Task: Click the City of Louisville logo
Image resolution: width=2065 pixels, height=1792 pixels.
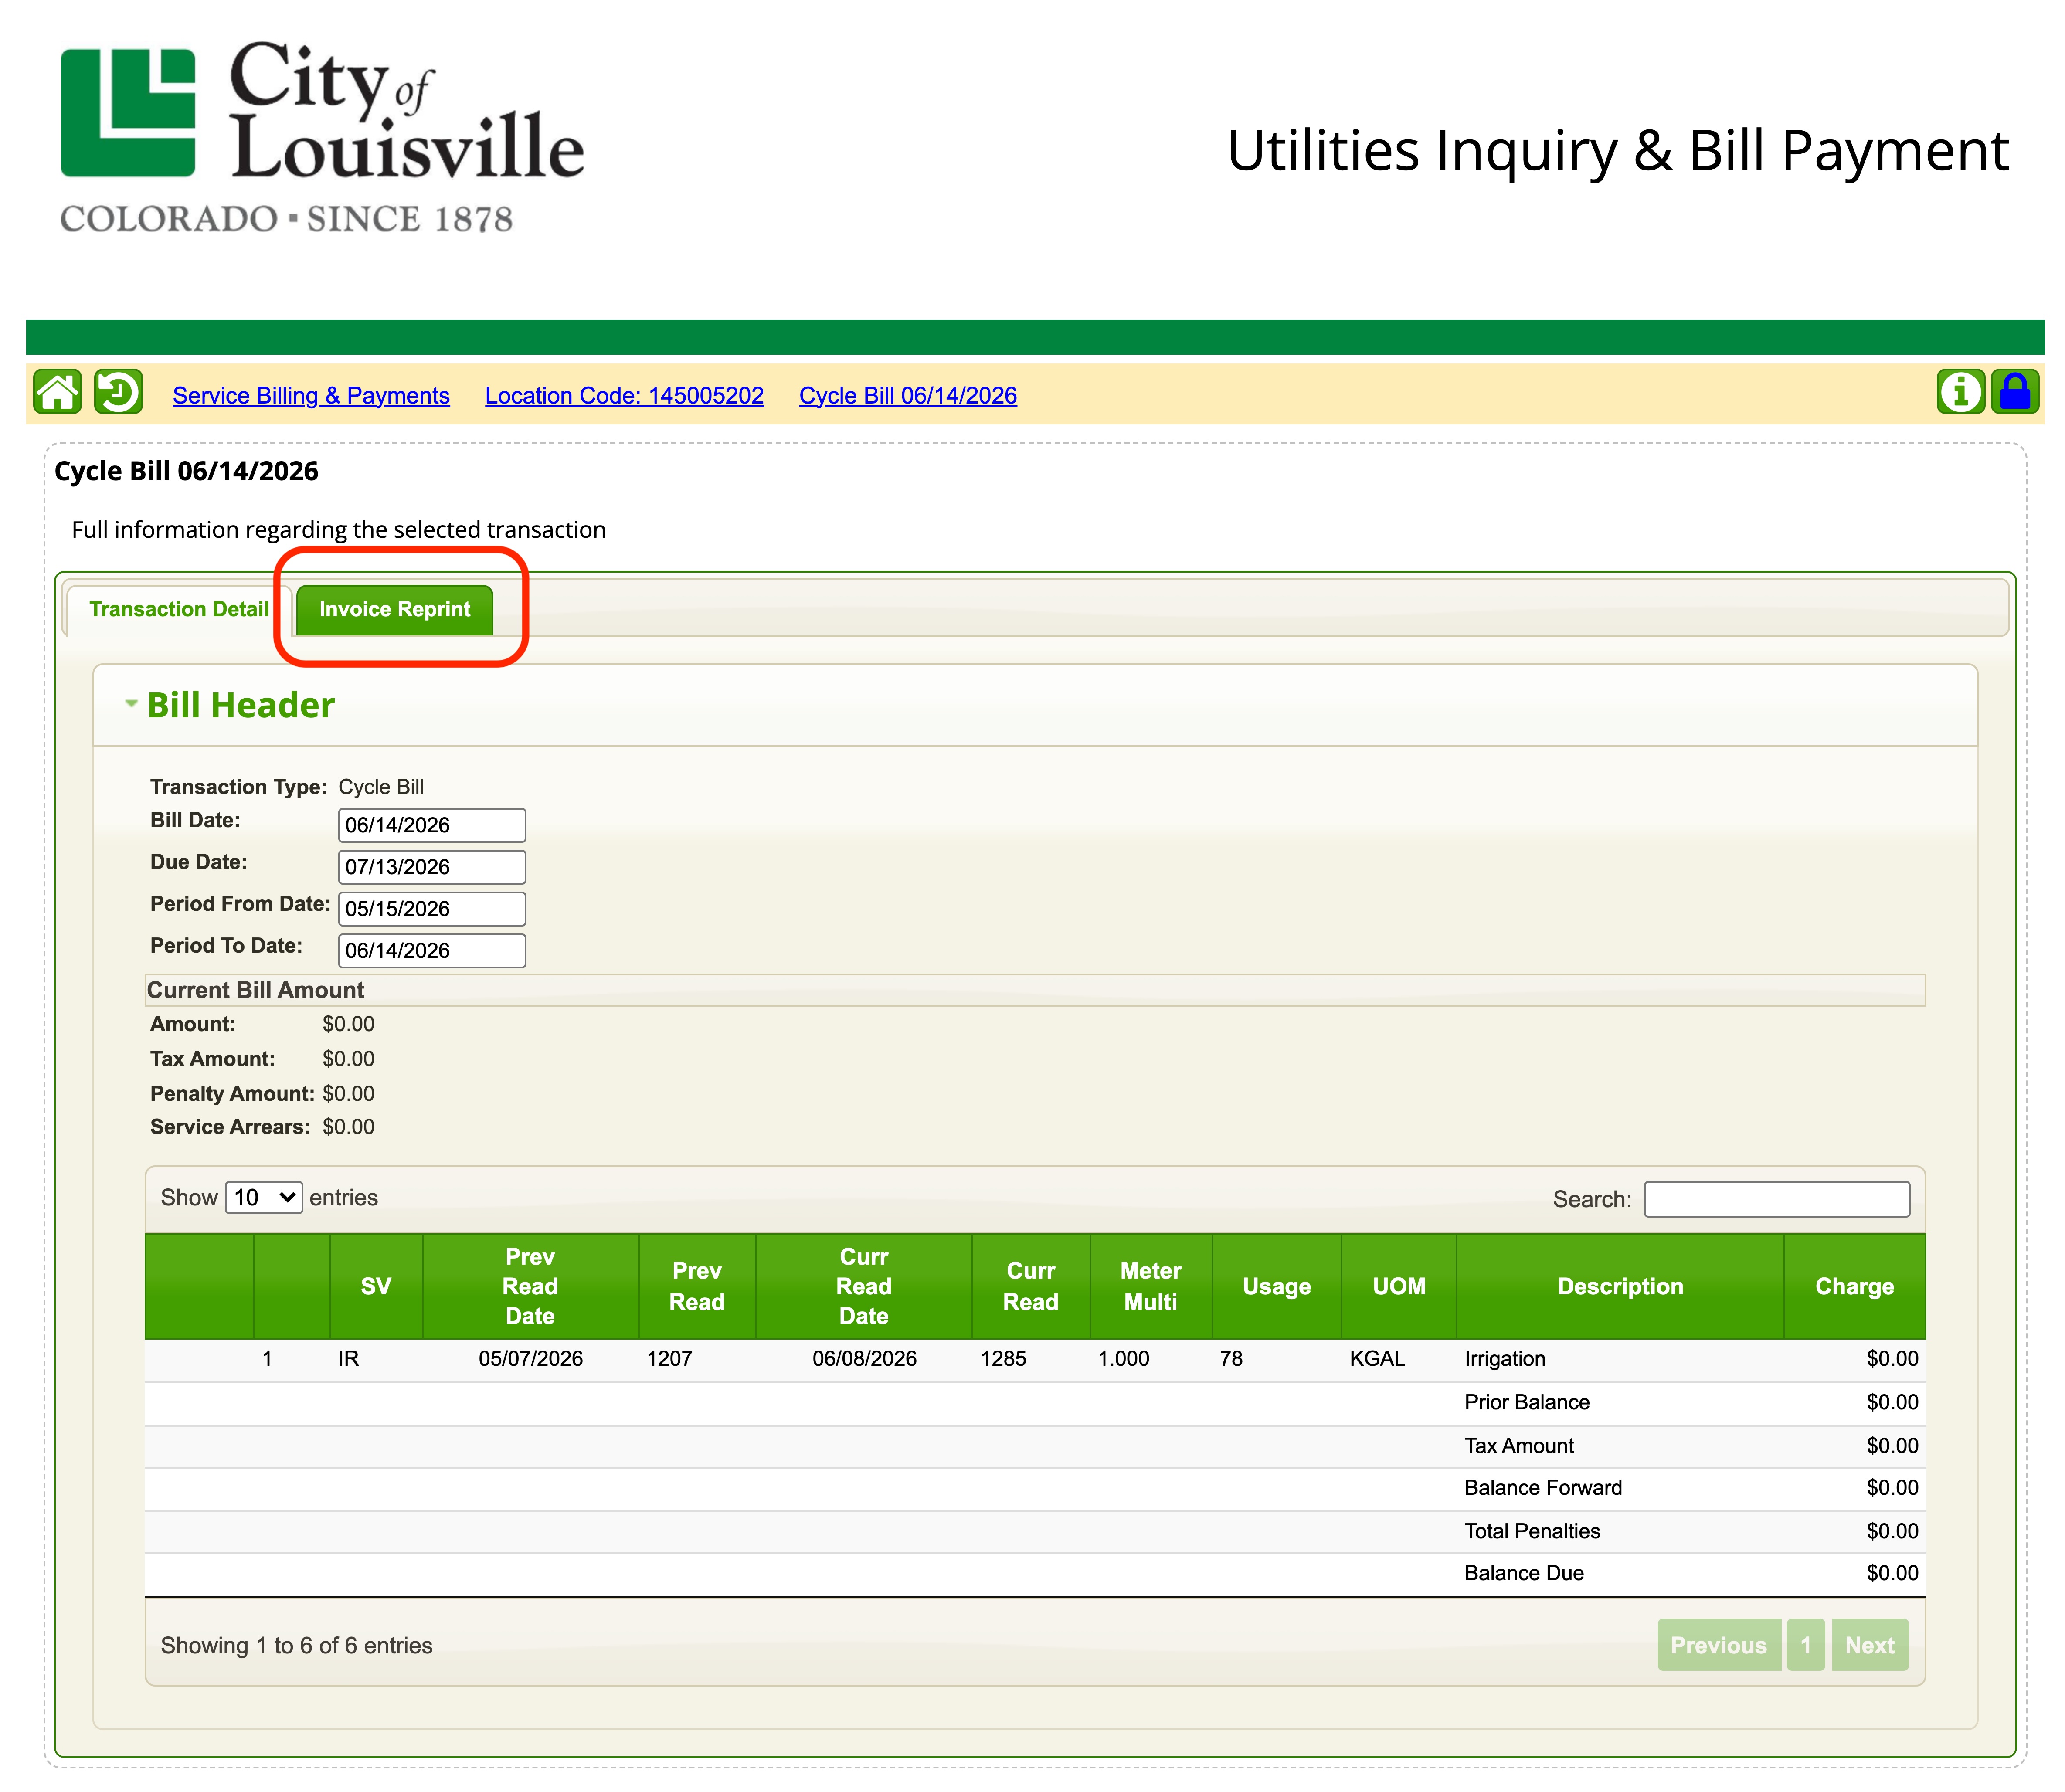Action: 321,137
